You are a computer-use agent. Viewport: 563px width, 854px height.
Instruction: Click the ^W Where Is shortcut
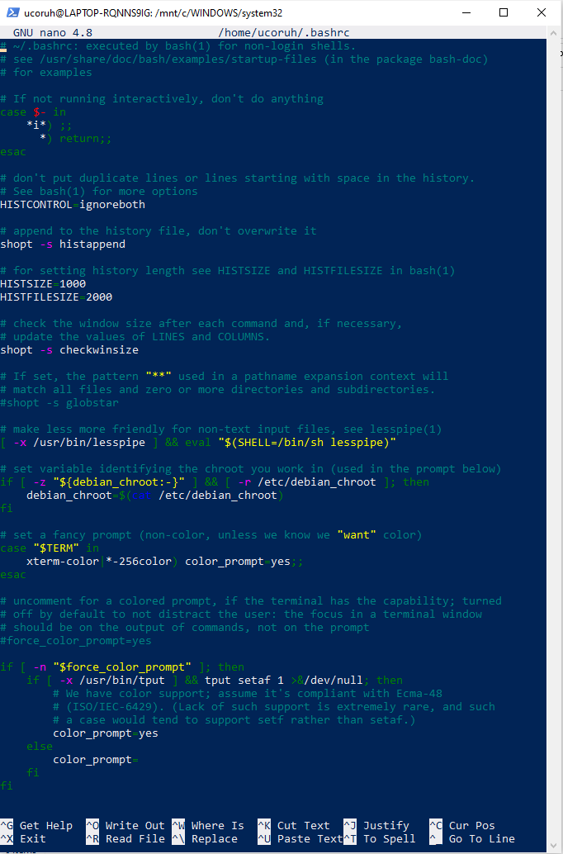[x=208, y=826]
